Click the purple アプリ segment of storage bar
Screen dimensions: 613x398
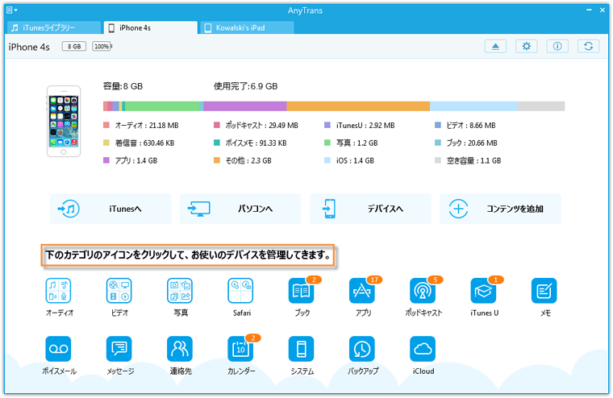[245, 106]
